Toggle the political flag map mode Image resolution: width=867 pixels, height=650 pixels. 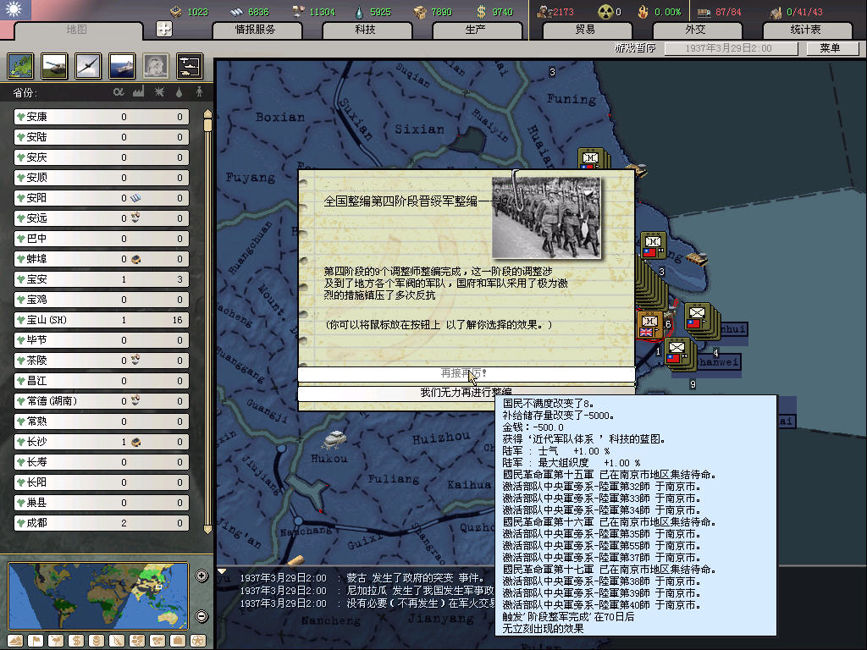click(36, 640)
